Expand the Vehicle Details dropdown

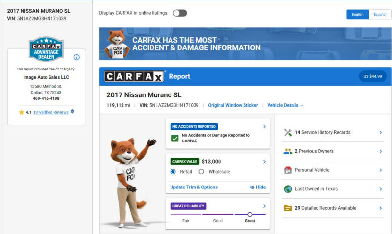(285, 105)
